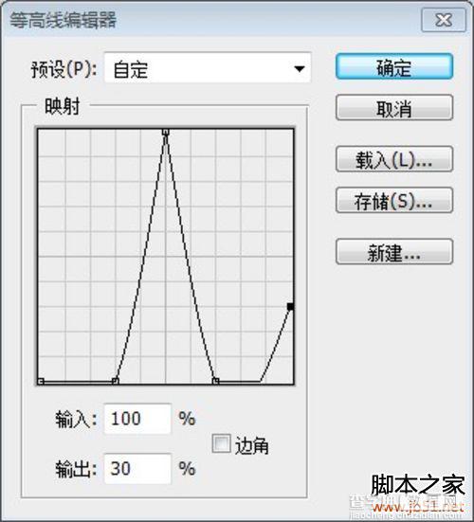Click the 取消 button

(x=394, y=108)
